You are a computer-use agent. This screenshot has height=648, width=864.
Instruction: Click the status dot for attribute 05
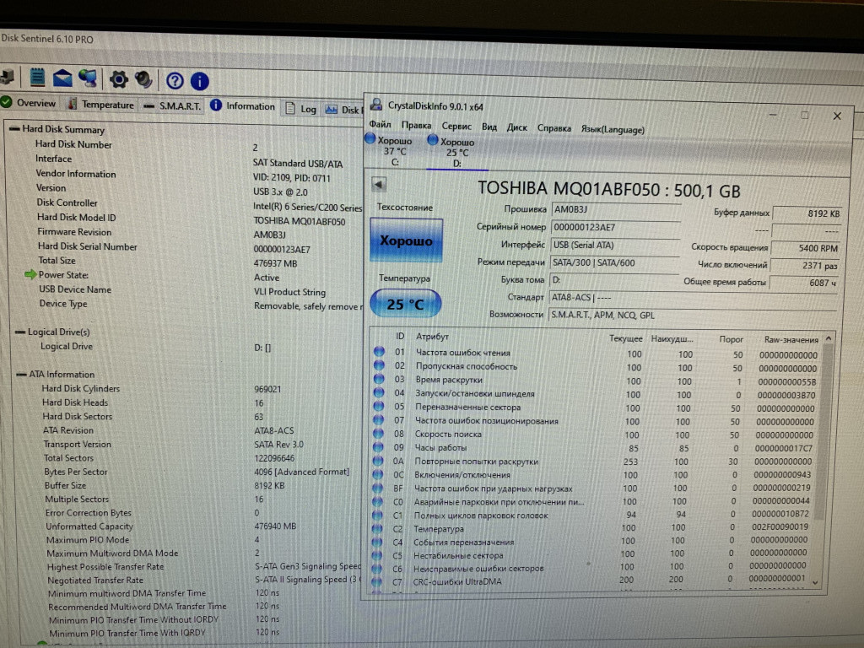pos(379,406)
